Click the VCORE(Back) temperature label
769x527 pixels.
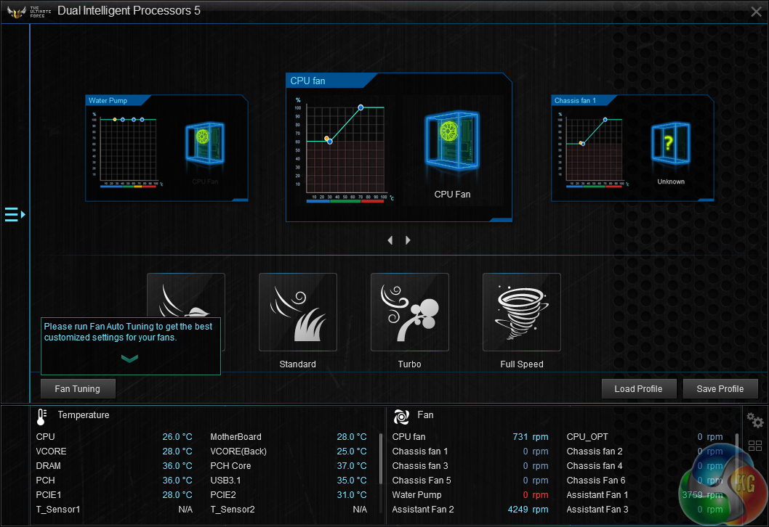point(238,452)
